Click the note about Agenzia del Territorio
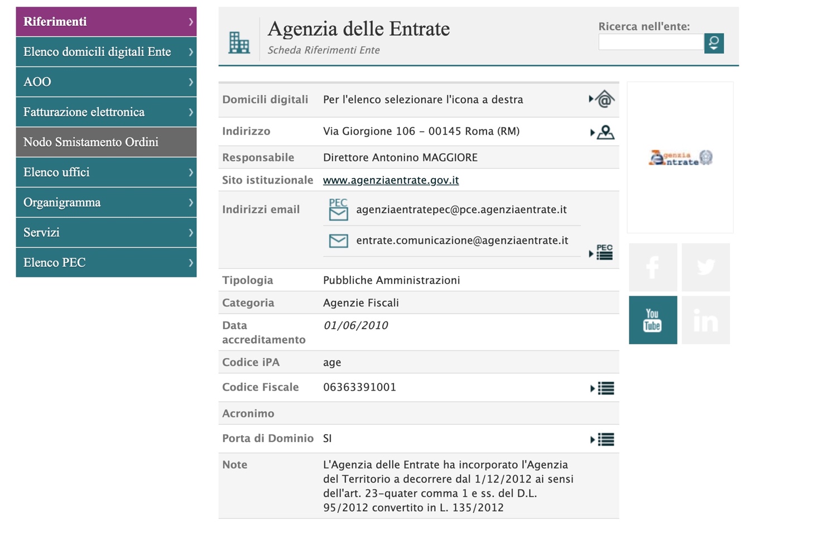The image size is (822, 534). pos(448,486)
